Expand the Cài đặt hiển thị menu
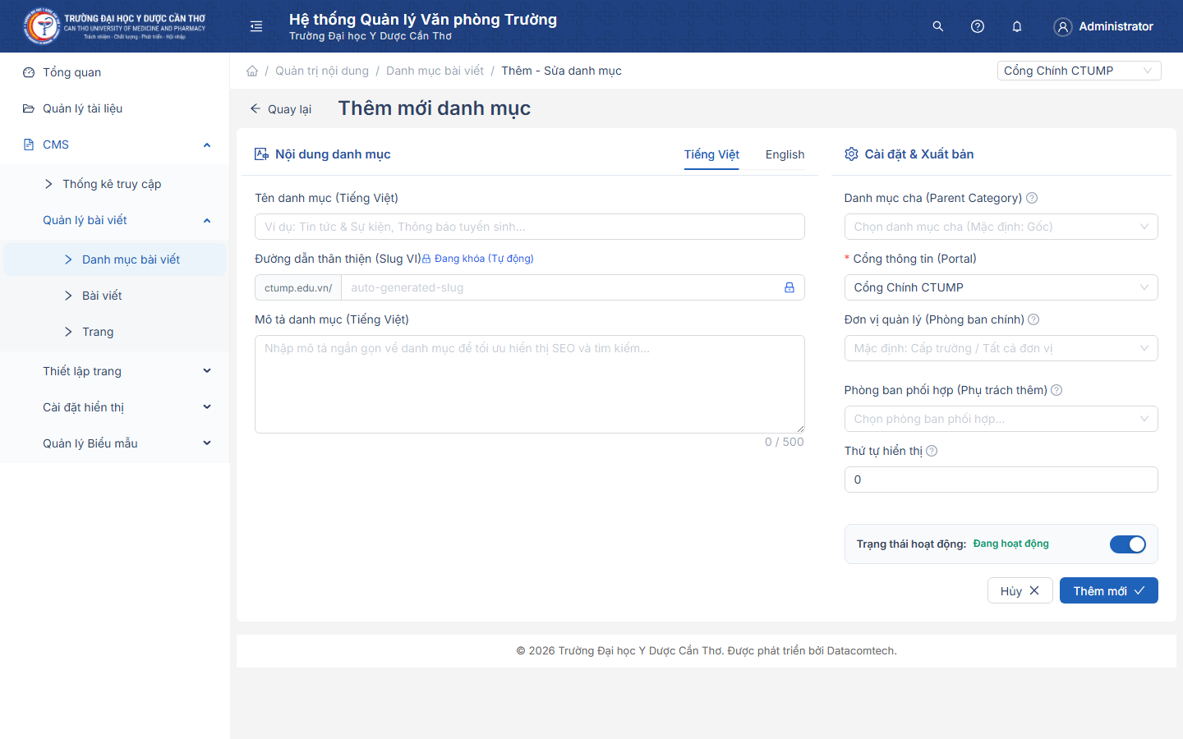The height and width of the screenshot is (739, 1183). point(115,407)
